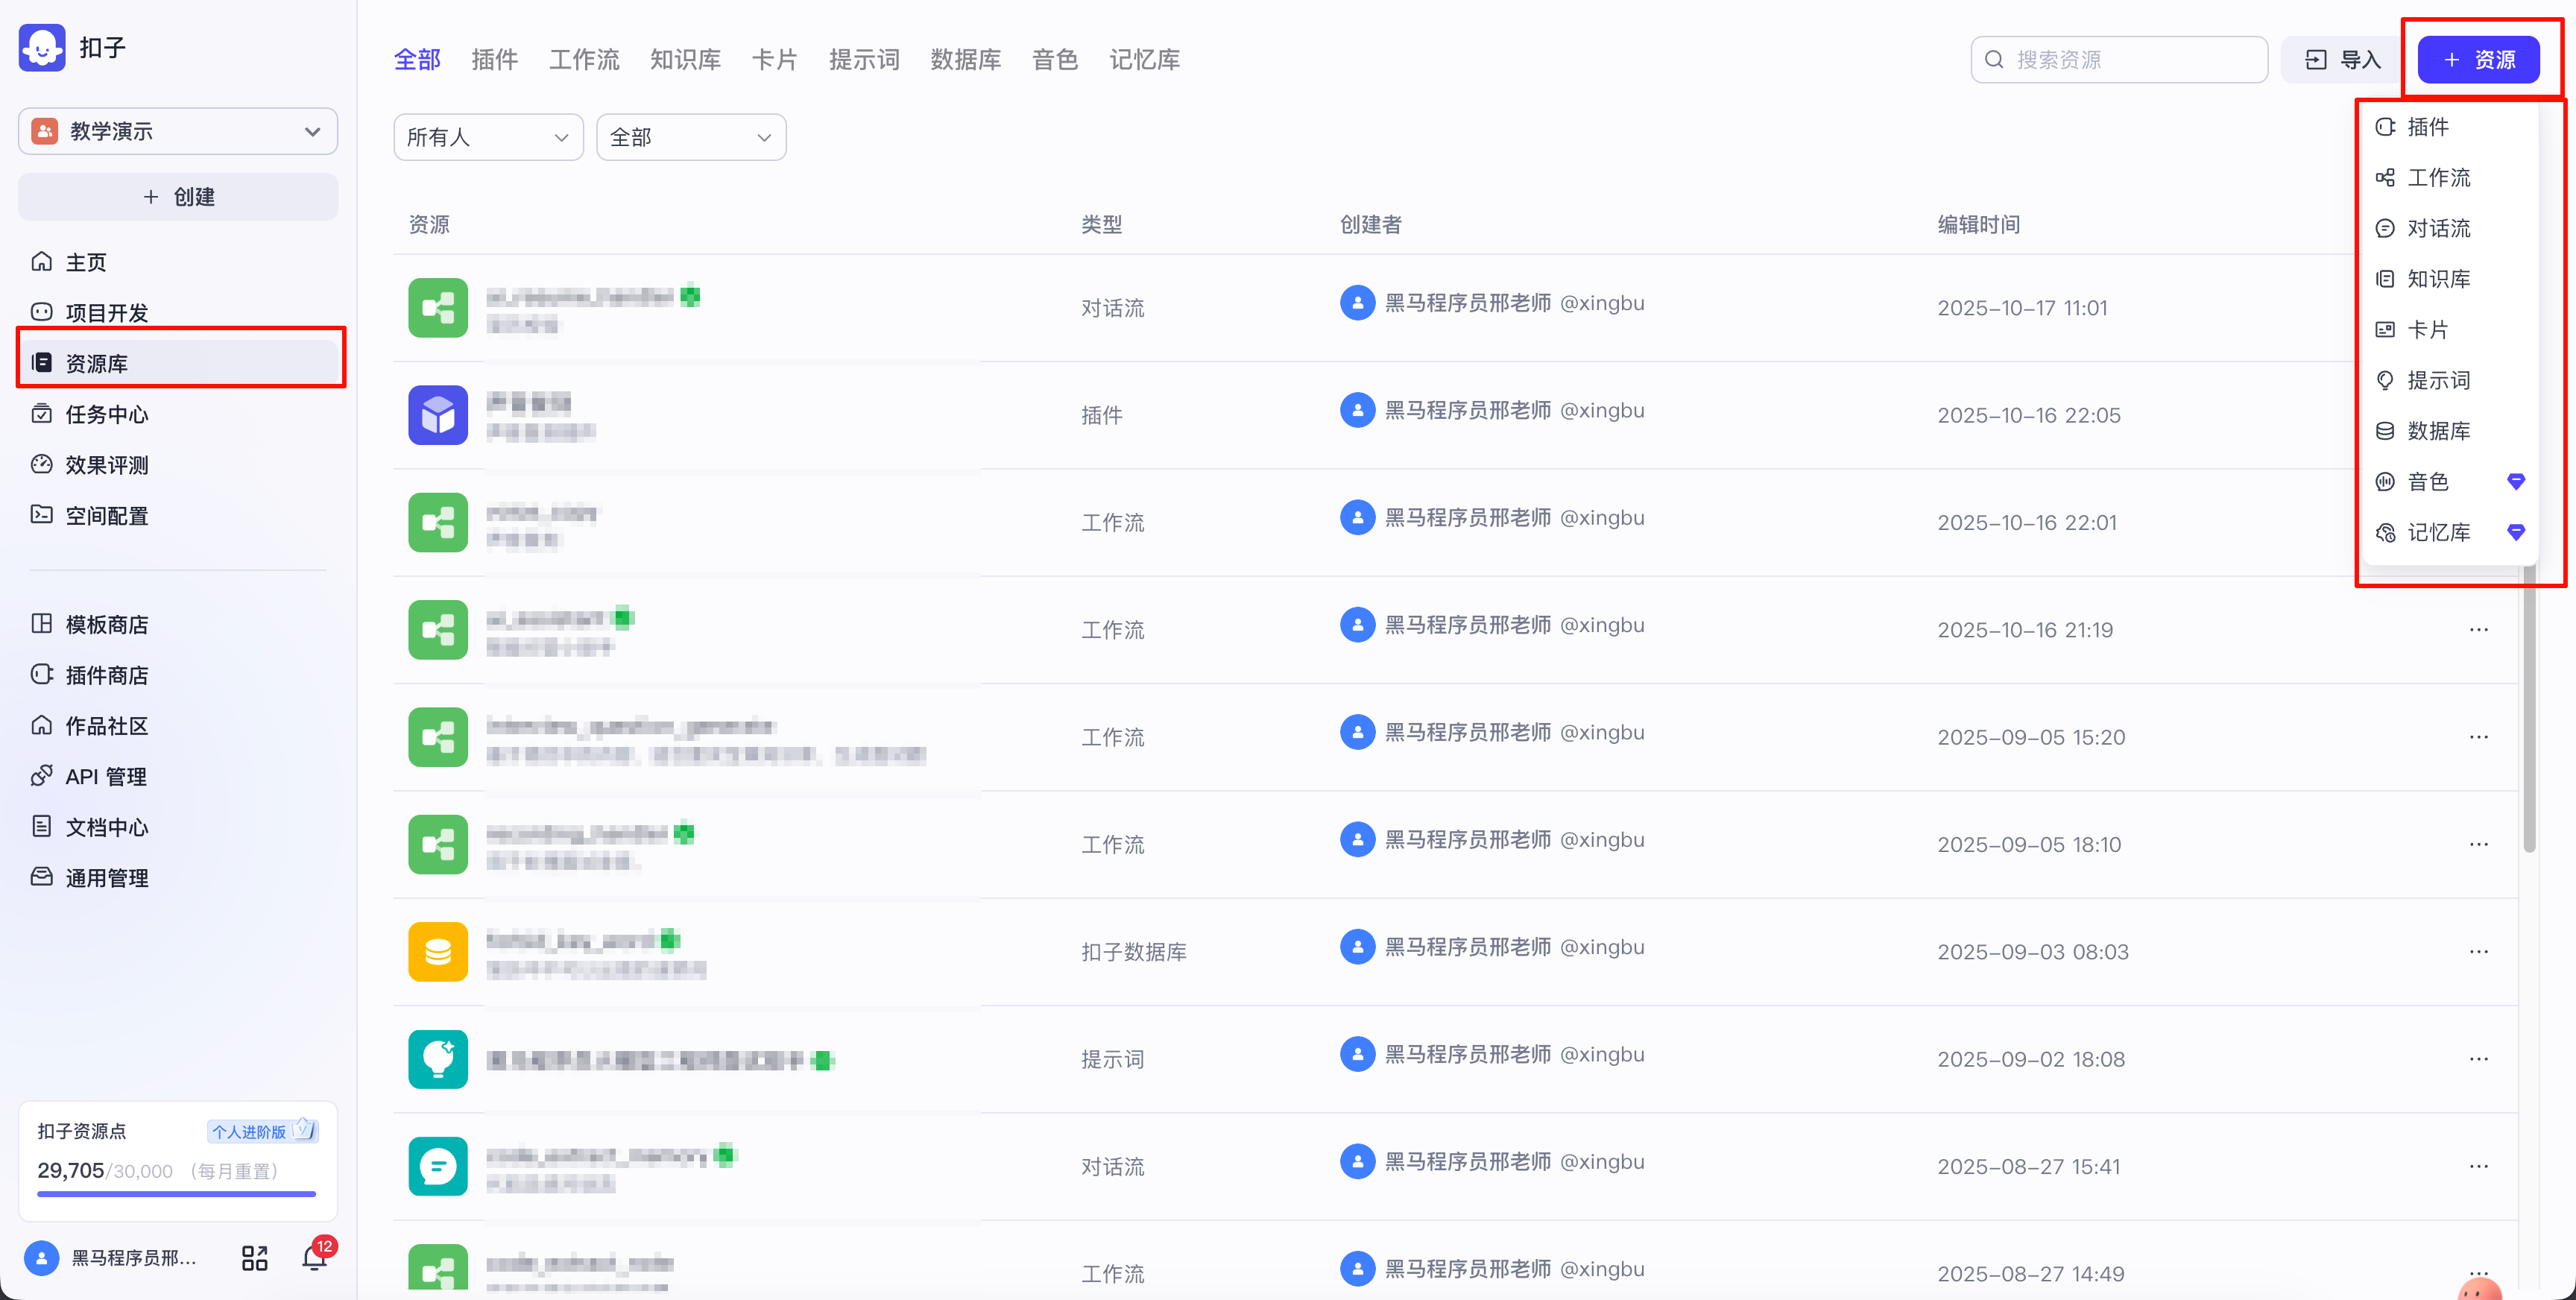Viewport: 2576px width, 1300px height.
Task: Open API 管理 page
Action: pos(106,776)
